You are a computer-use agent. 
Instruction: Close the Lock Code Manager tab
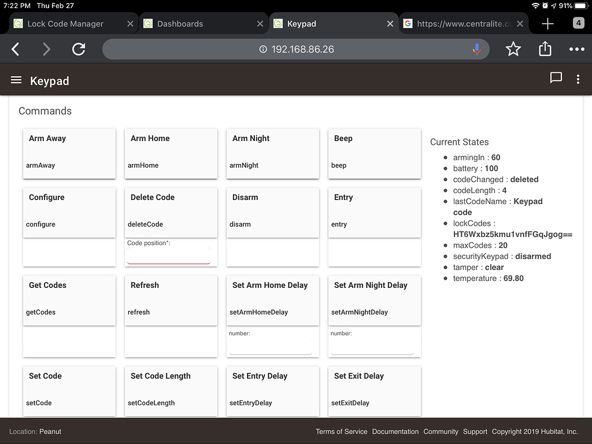(130, 24)
